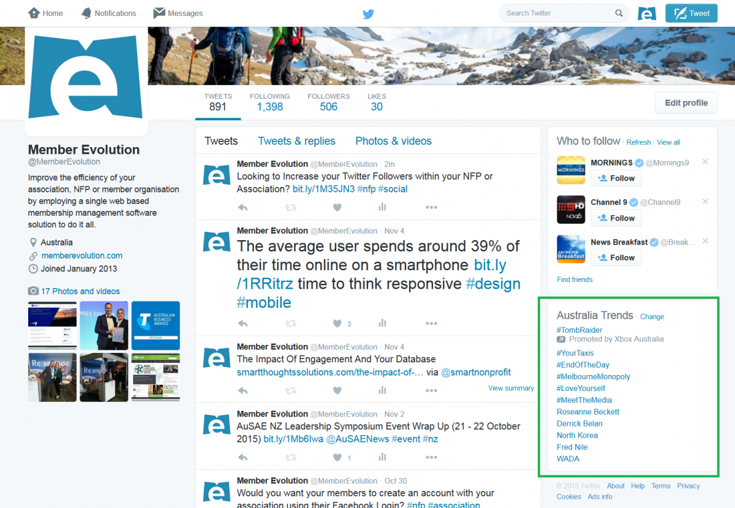
Task: Dismiss News Breakfast follow suggestion
Action: [705, 241]
